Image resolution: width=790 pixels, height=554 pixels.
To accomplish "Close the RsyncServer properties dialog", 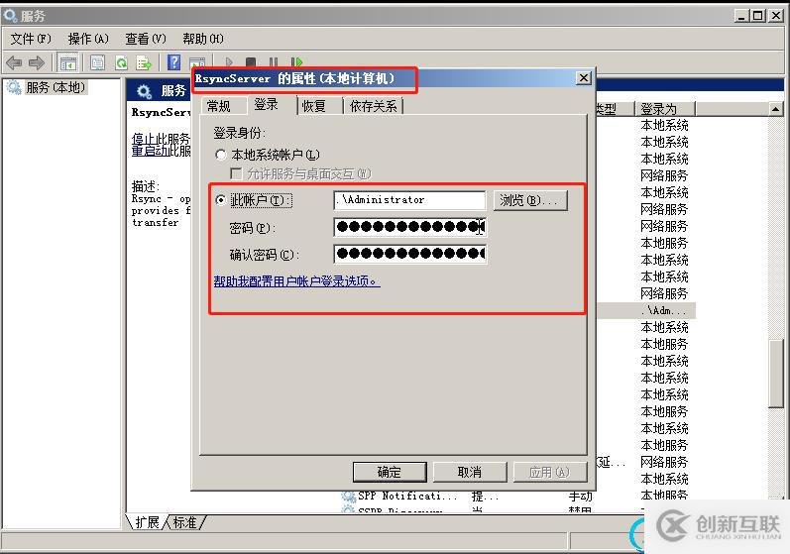I will (x=583, y=78).
